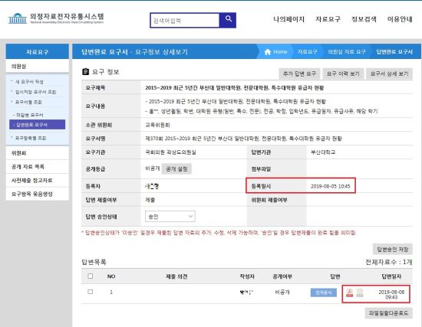The image size is (422, 327).
Task: Tick the select-all checkbox in the table header
Action: 91,276
